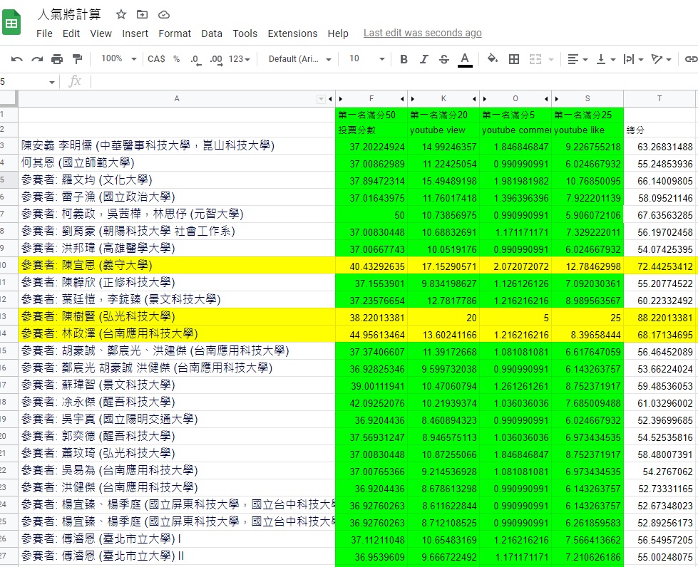Viewport: 698px width, 567px height.
Task: Open the Borders tool
Action: point(514,59)
